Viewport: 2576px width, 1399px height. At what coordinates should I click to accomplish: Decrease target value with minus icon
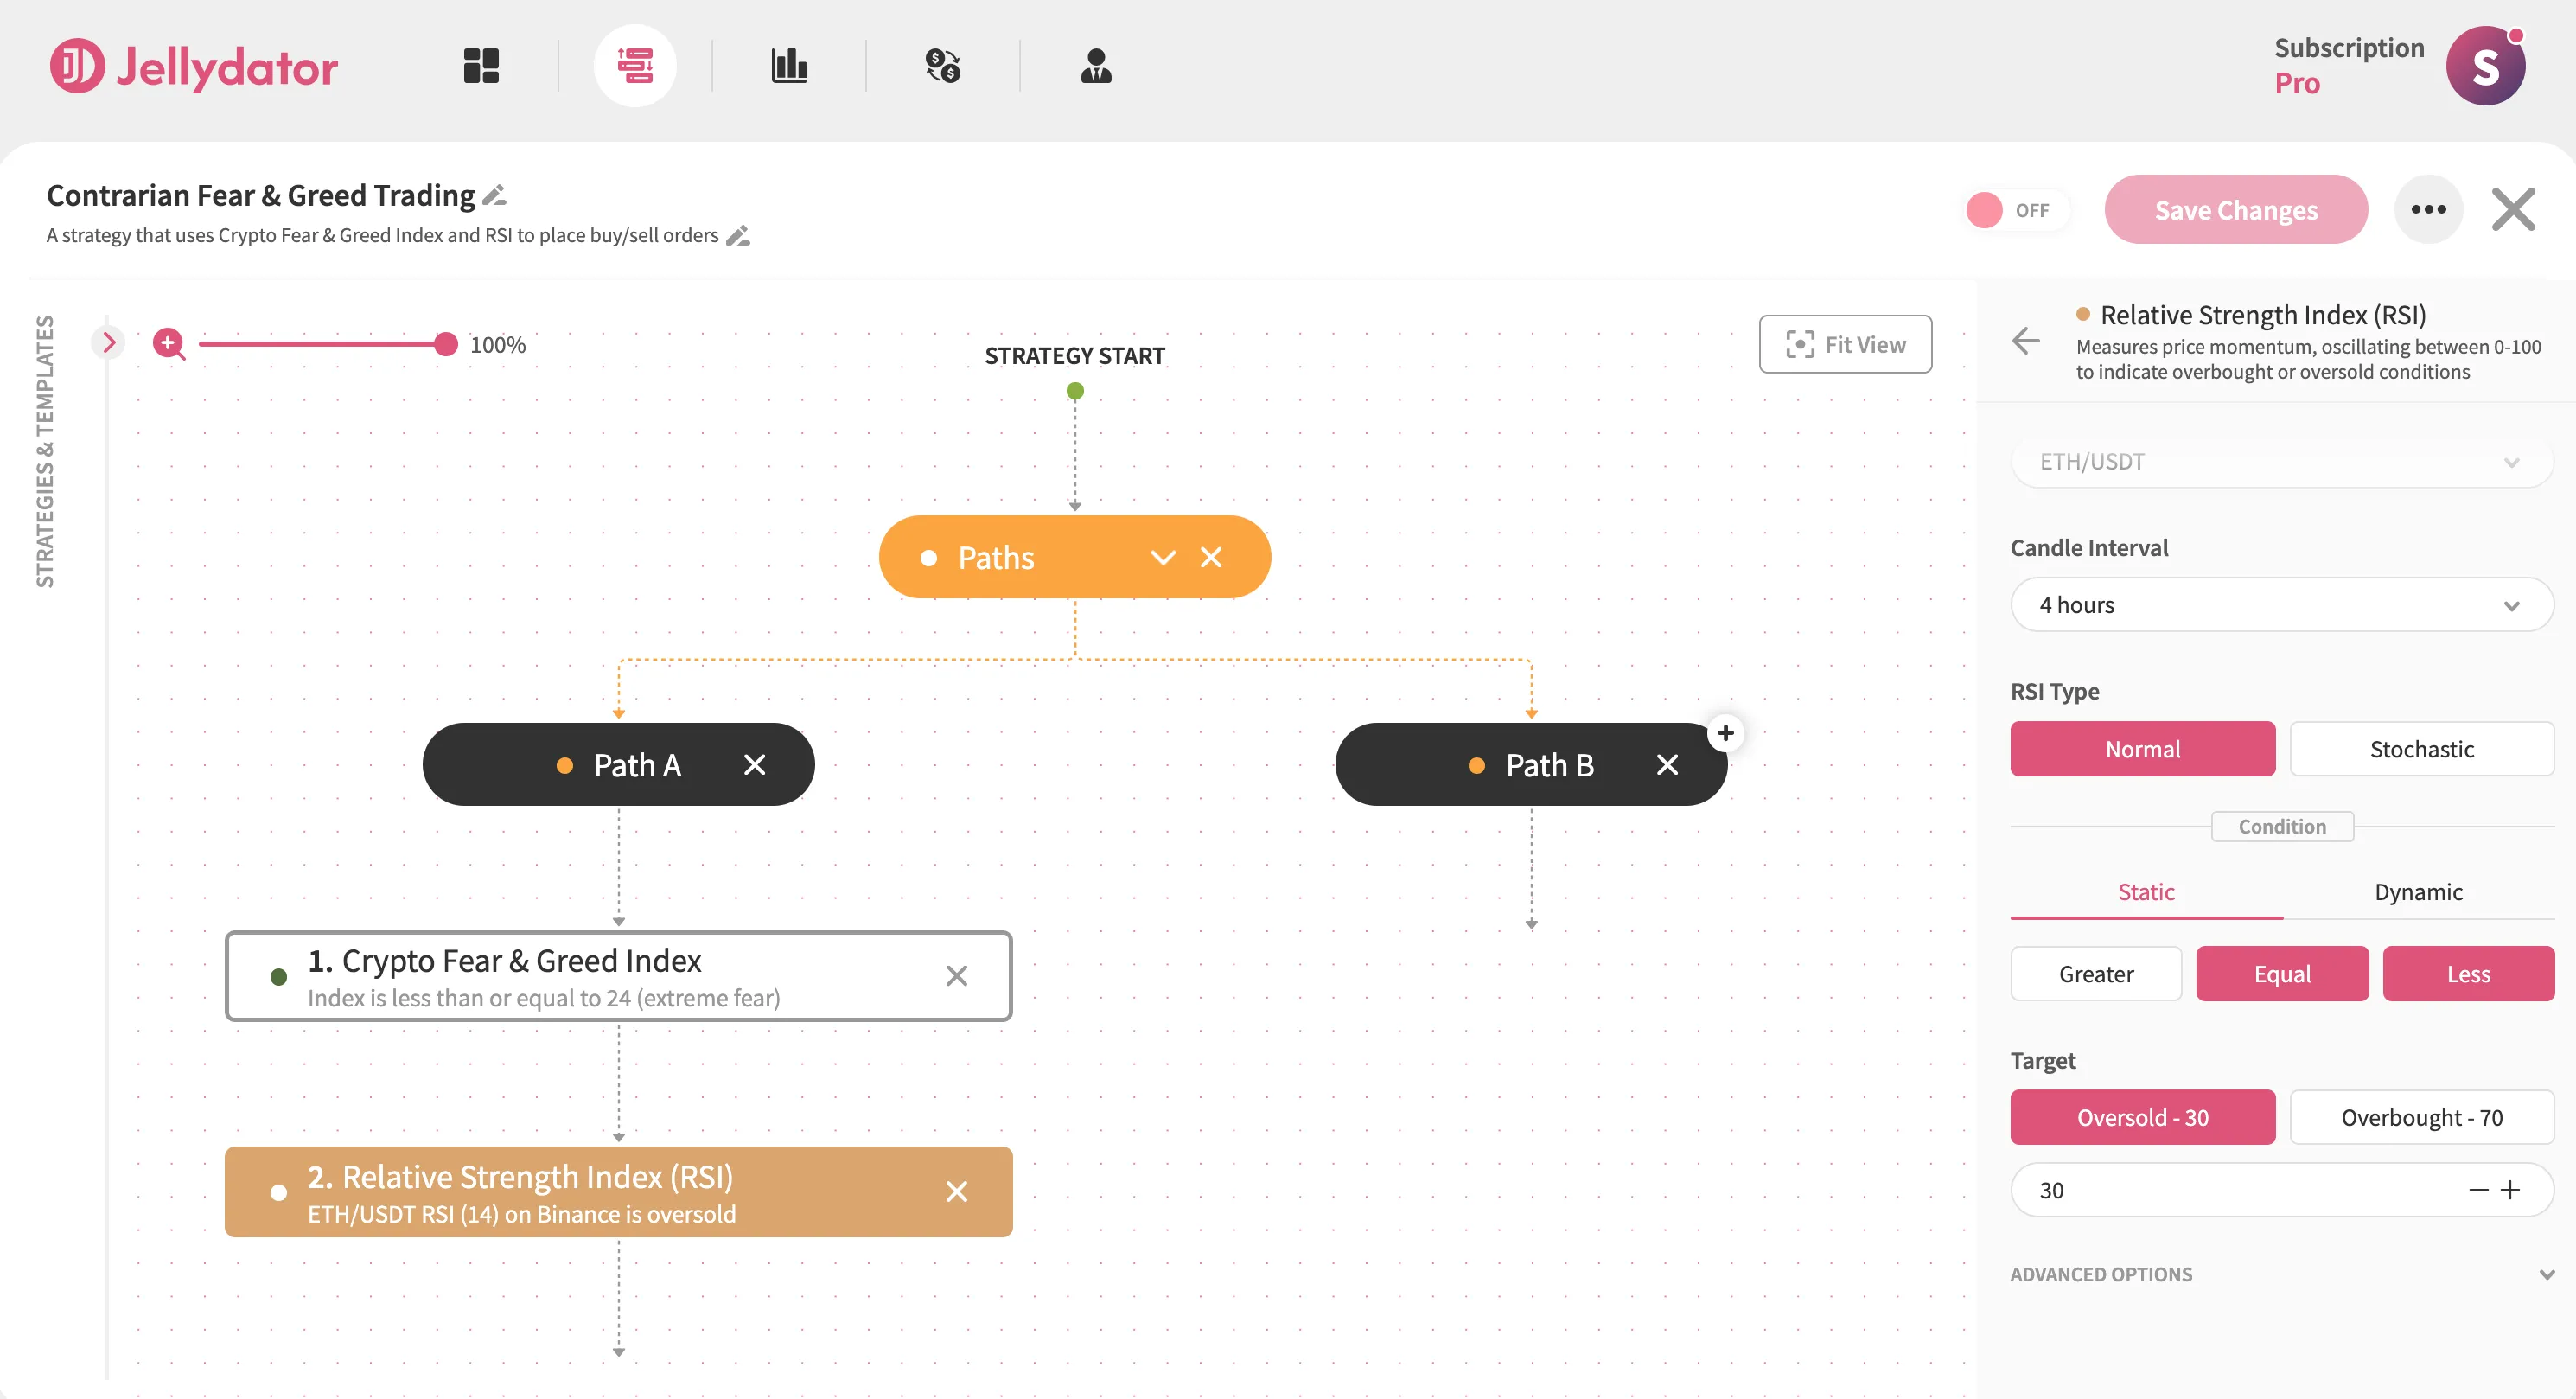[2479, 1190]
